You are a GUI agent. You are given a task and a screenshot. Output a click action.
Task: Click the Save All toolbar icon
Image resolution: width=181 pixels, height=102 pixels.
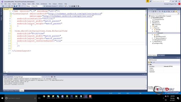click(x=16, y=6)
